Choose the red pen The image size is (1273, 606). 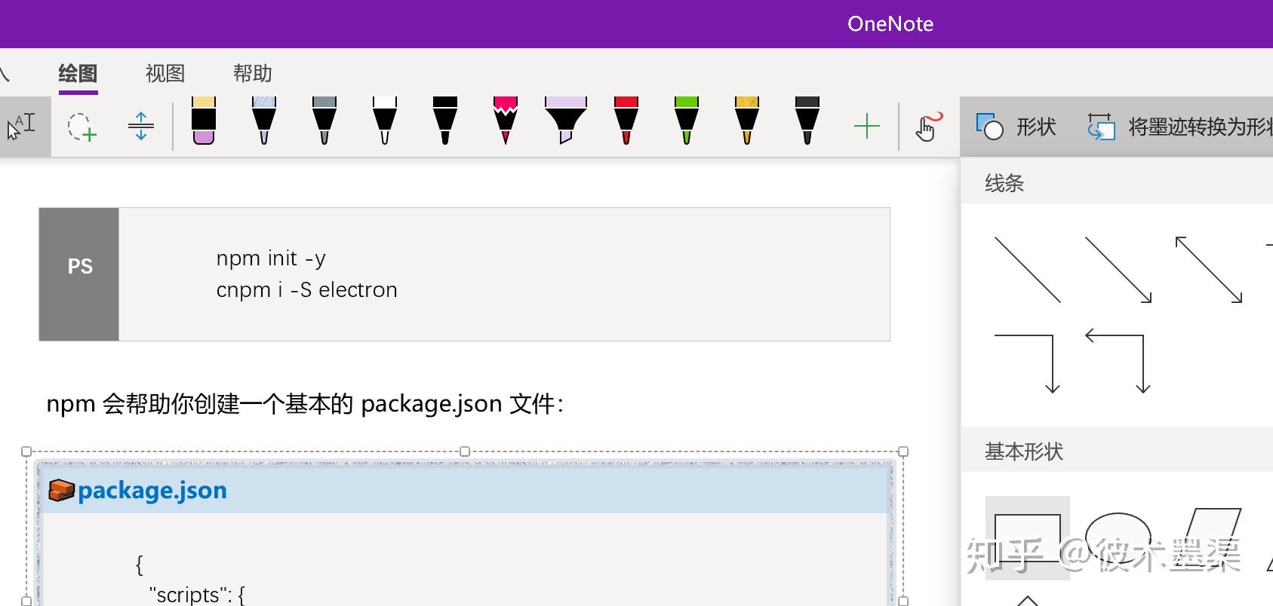(626, 121)
